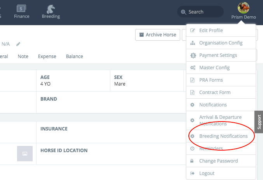
Task: Open the Finance section icon
Action: coord(21,9)
